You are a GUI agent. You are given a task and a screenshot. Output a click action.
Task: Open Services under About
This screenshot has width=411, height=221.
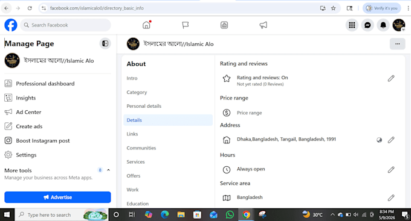coord(168,162)
